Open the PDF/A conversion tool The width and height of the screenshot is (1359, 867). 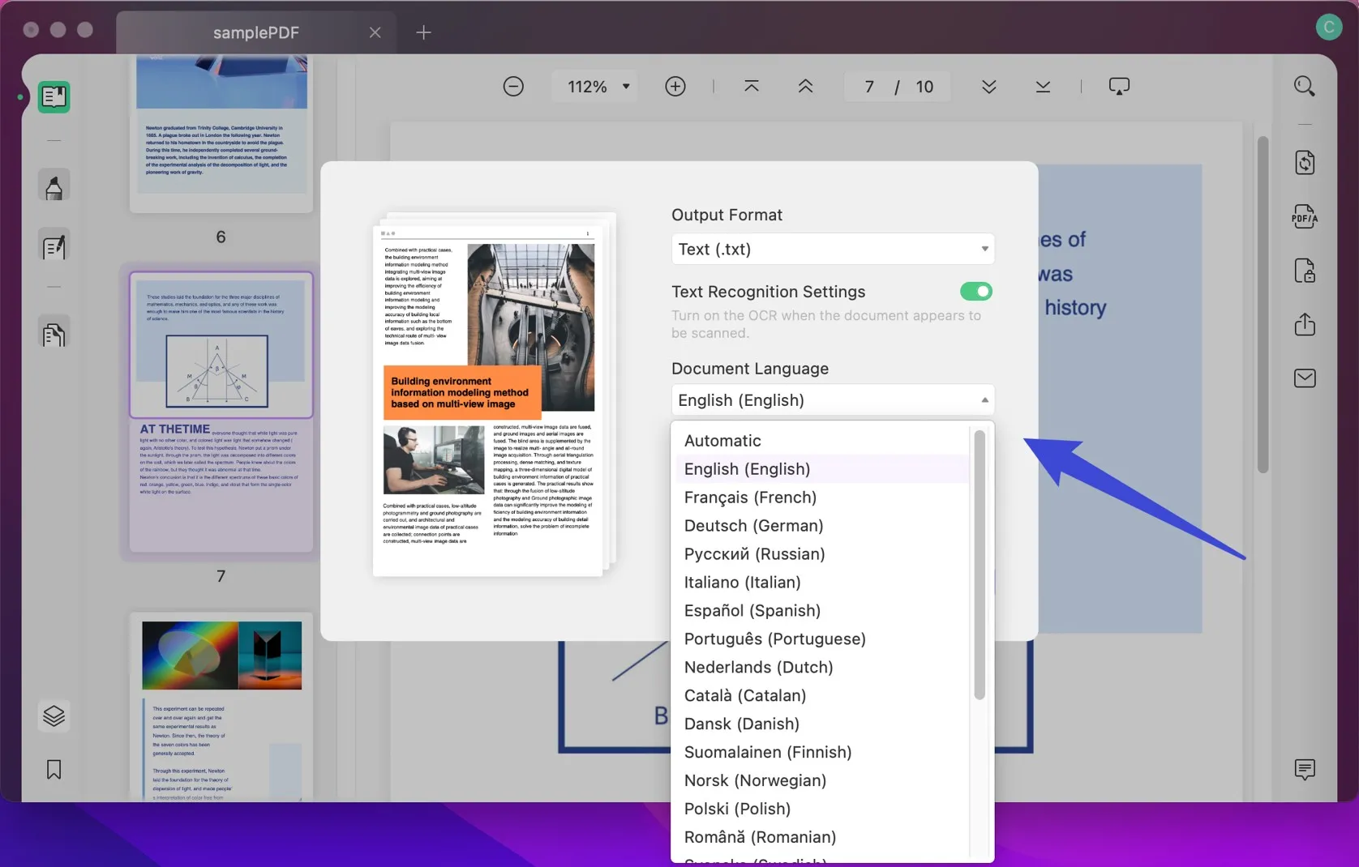(1304, 216)
